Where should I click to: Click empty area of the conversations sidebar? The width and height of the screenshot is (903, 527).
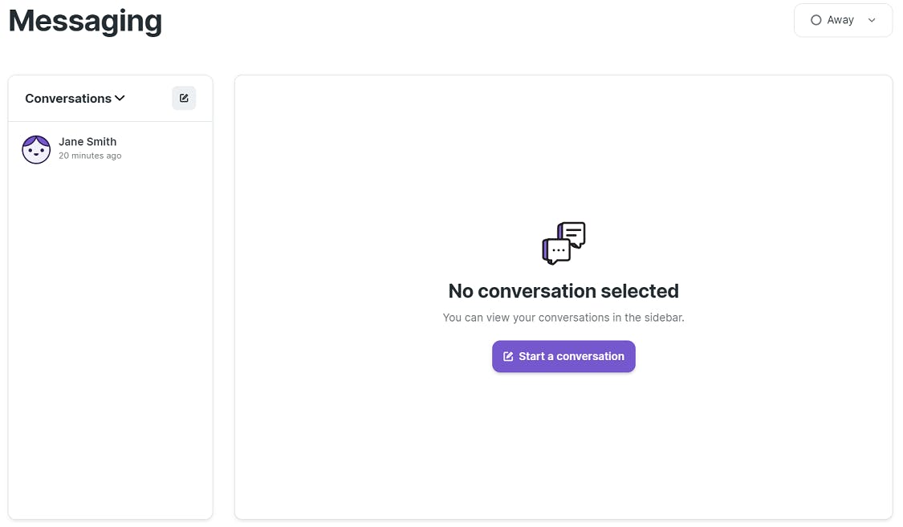(110, 345)
